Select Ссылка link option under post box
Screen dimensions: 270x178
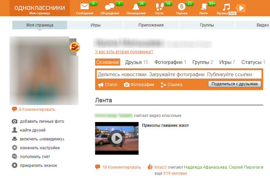pos(171,85)
